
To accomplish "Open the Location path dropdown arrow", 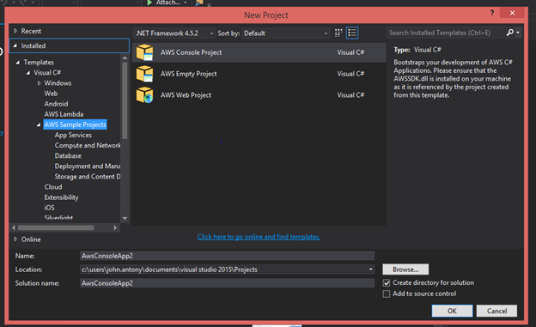I will tap(370, 269).
